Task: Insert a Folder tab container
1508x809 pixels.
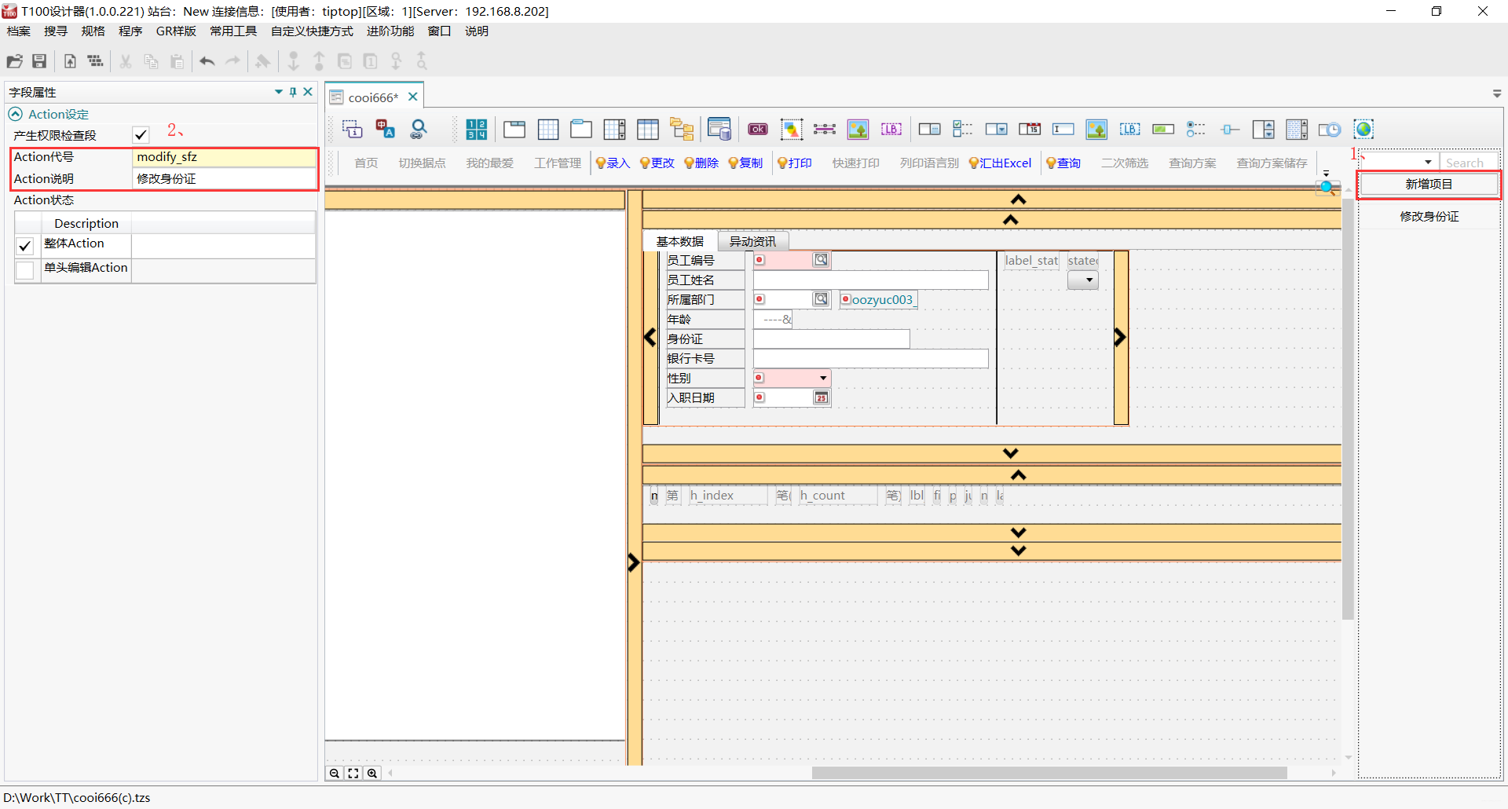Action: pyautogui.click(x=581, y=129)
